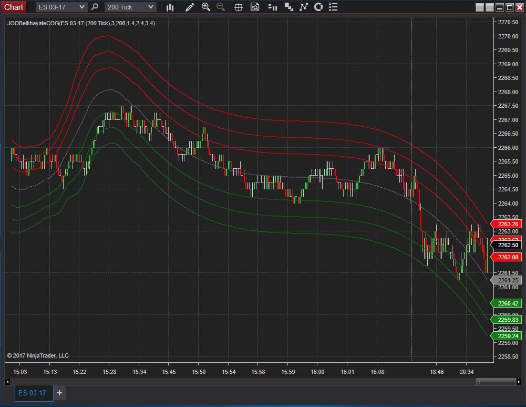Click the instrument search magnifier icon
Screen dimensions: 526x407
[95, 7]
